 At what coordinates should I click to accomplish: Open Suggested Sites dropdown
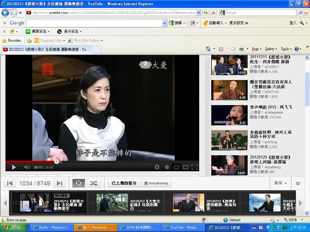(50, 41)
